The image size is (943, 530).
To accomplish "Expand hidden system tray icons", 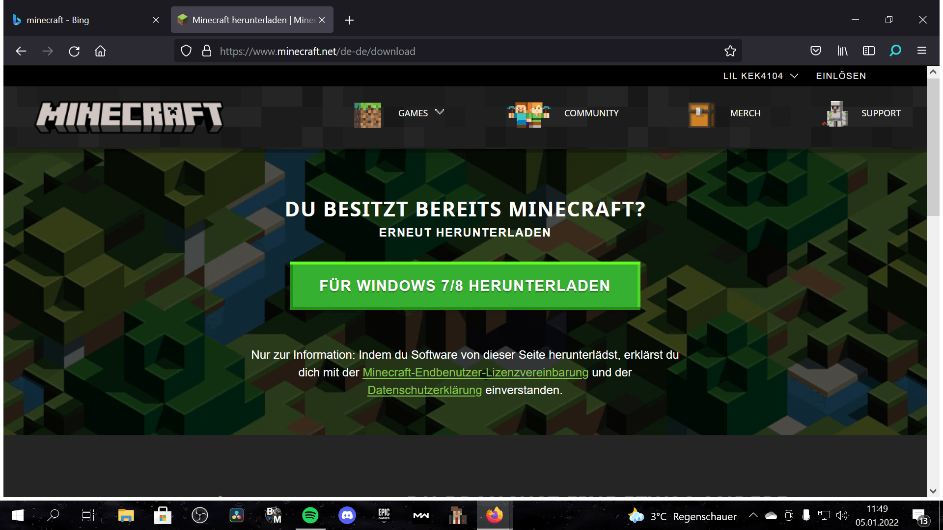I will pyautogui.click(x=754, y=515).
